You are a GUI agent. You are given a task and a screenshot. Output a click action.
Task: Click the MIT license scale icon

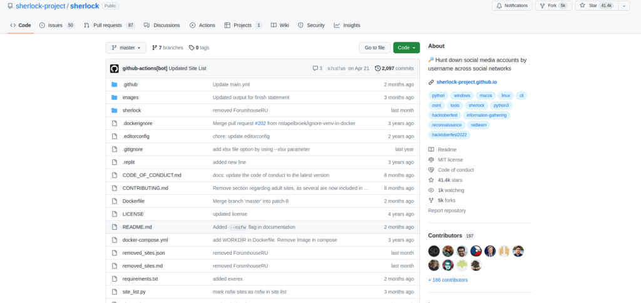[x=431, y=160]
